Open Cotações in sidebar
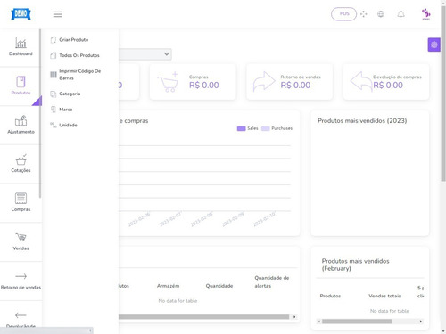This screenshot has height=334, width=446. coord(21,164)
